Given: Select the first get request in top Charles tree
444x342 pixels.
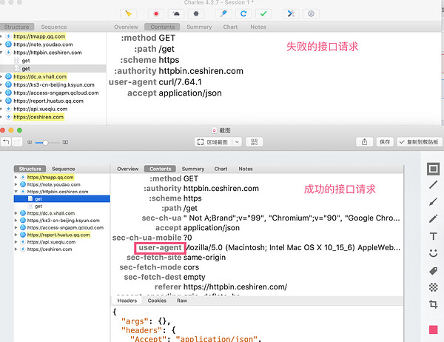Looking at the screenshot, I should click(x=26, y=61).
